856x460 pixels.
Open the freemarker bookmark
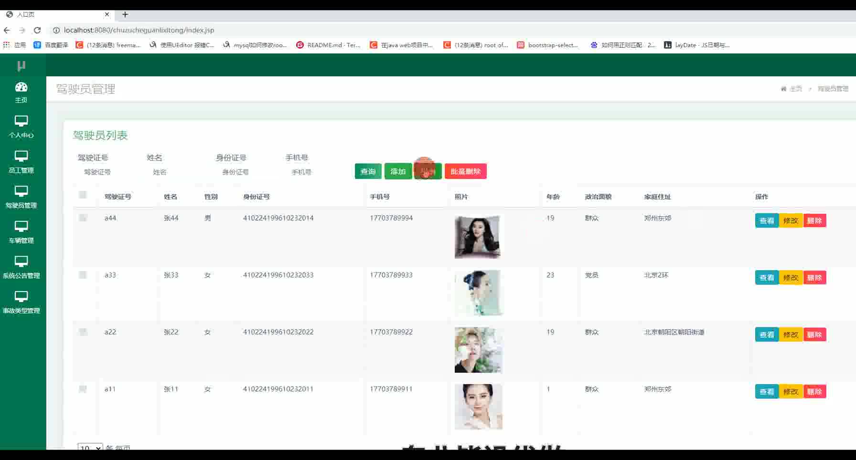pyautogui.click(x=108, y=45)
